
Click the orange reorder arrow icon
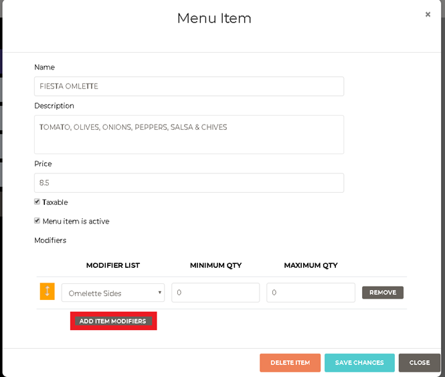(x=47, y=292)
